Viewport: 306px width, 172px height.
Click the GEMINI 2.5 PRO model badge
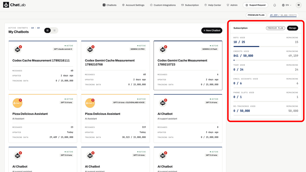coord(137,49)
